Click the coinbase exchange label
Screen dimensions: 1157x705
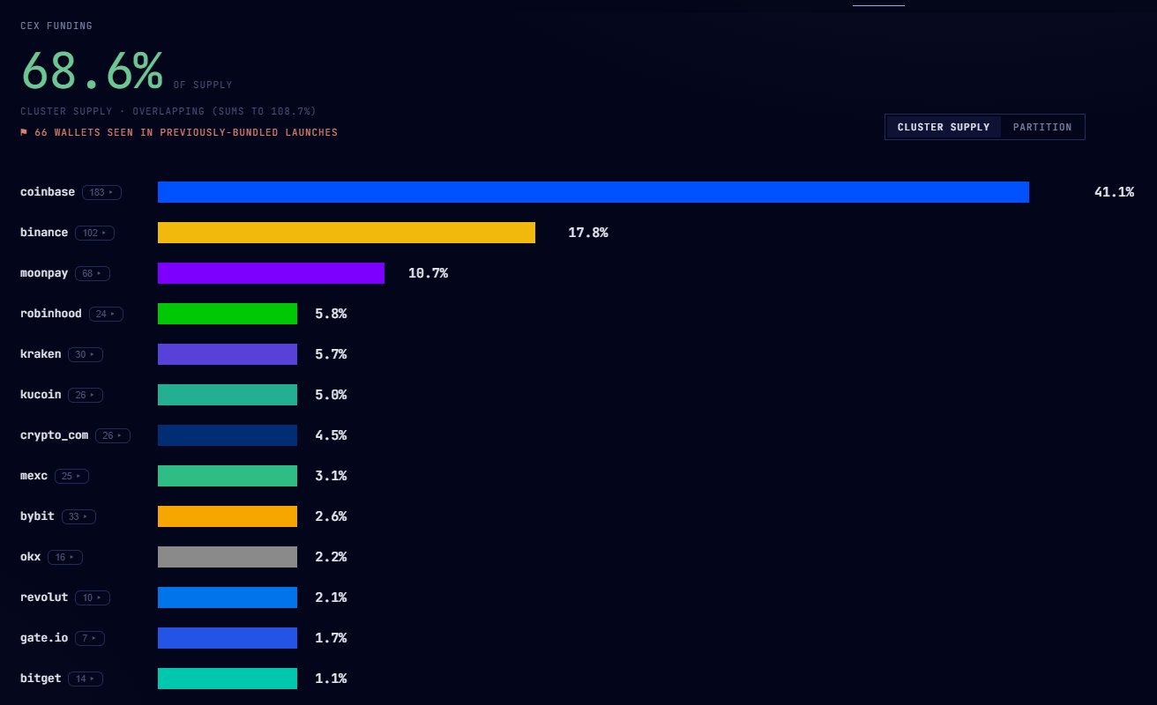tap(48, 192)
